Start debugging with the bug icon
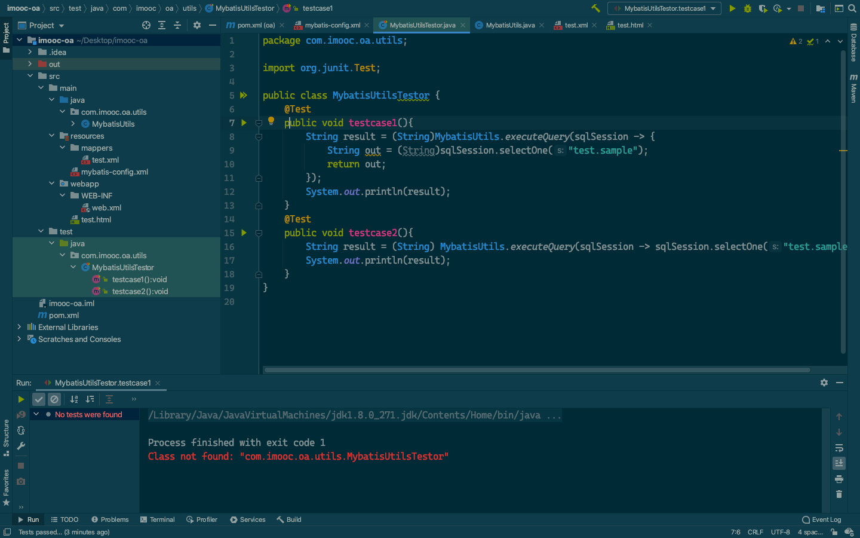Screen dimensions: 860x538 point(748,8)
